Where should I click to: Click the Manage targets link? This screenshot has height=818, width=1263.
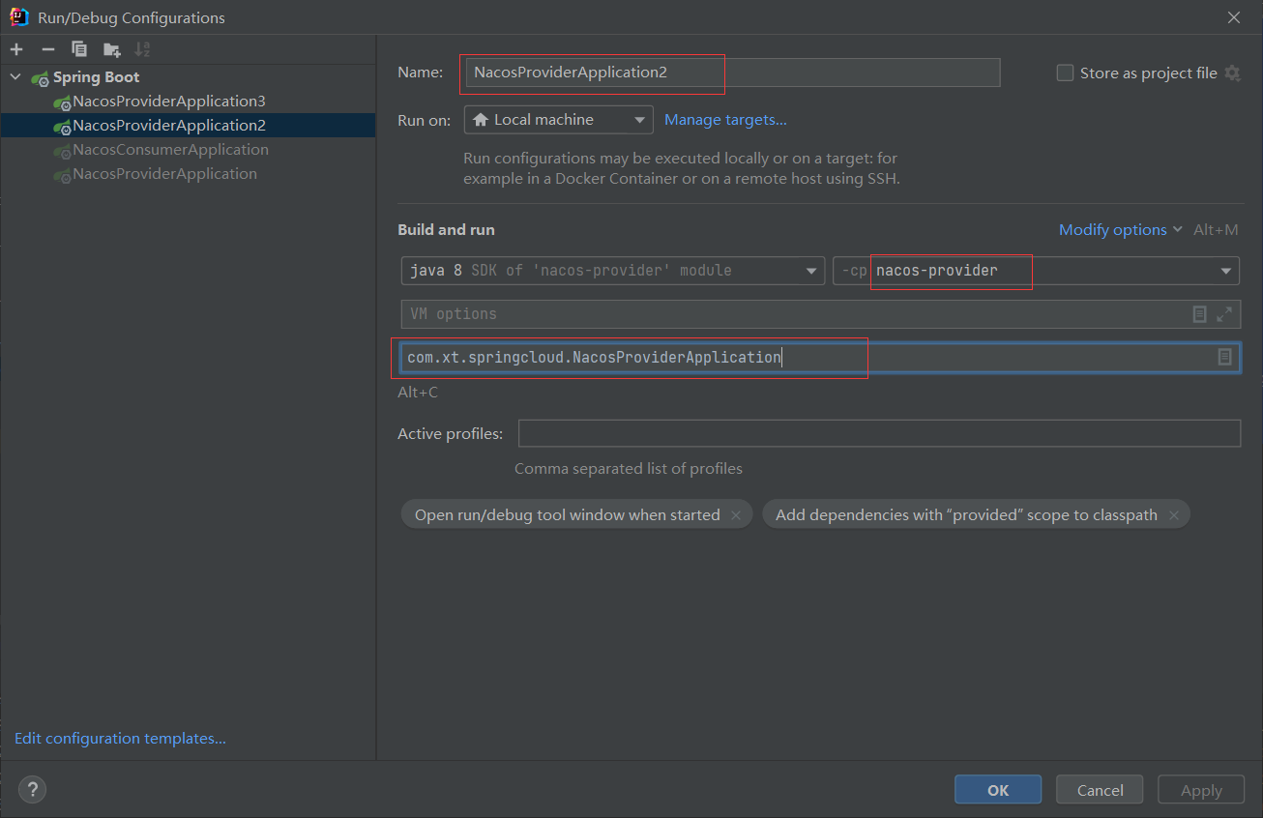click(725, 120)
